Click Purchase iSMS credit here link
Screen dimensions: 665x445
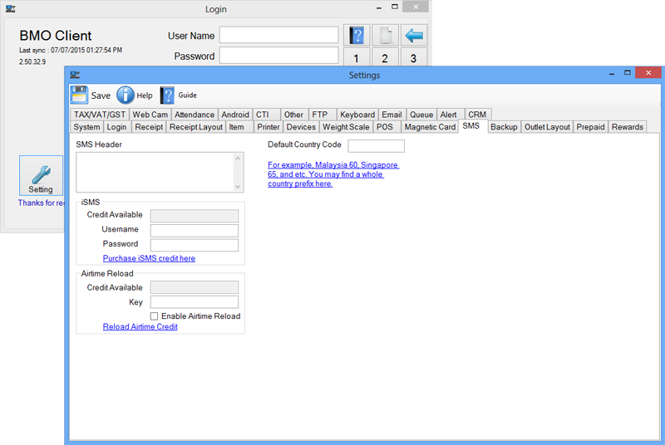click(149, 258)
